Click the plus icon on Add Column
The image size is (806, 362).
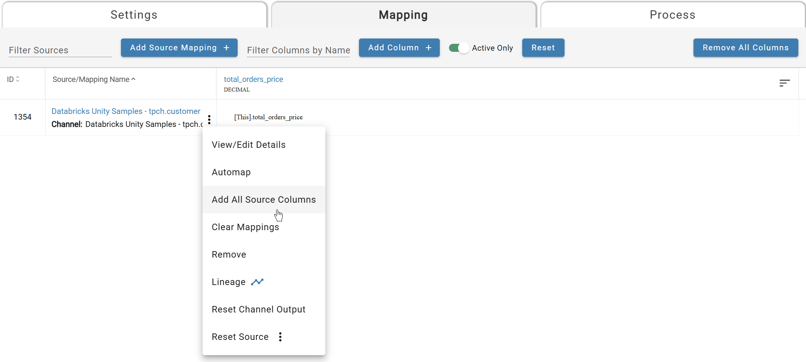(428, 48)
